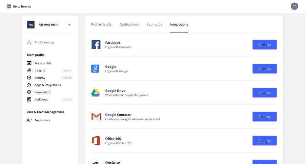The width and height of the screenshot is (305, 164).
Task: Connect the Office 365 integration
Action: 265,141
